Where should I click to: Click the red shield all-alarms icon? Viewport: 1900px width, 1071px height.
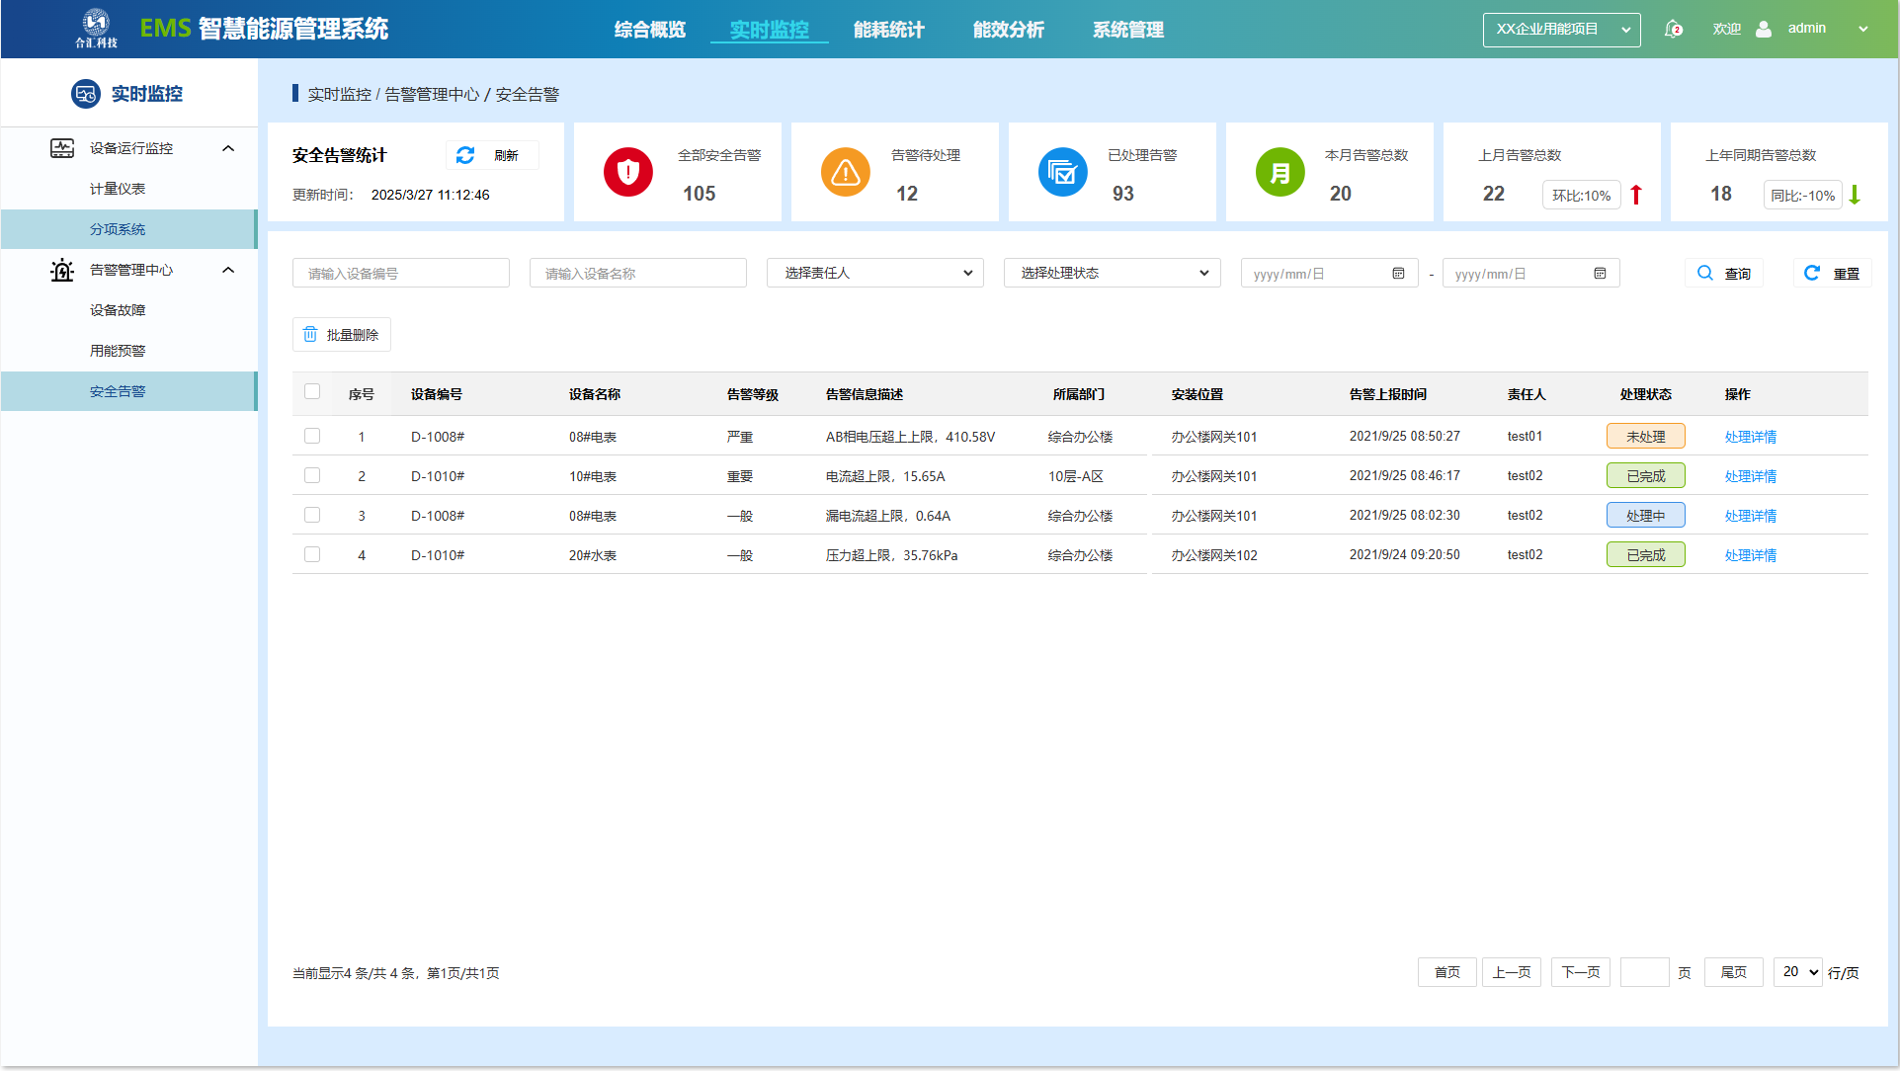coord(627,173)
